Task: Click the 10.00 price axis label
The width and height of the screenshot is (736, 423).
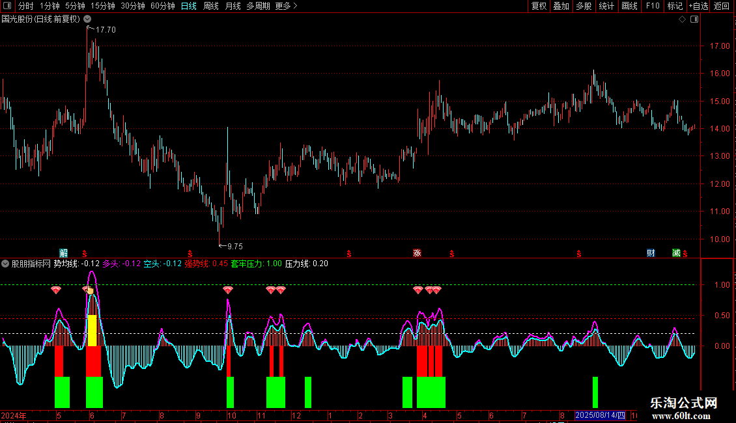Action: (720, 239)
